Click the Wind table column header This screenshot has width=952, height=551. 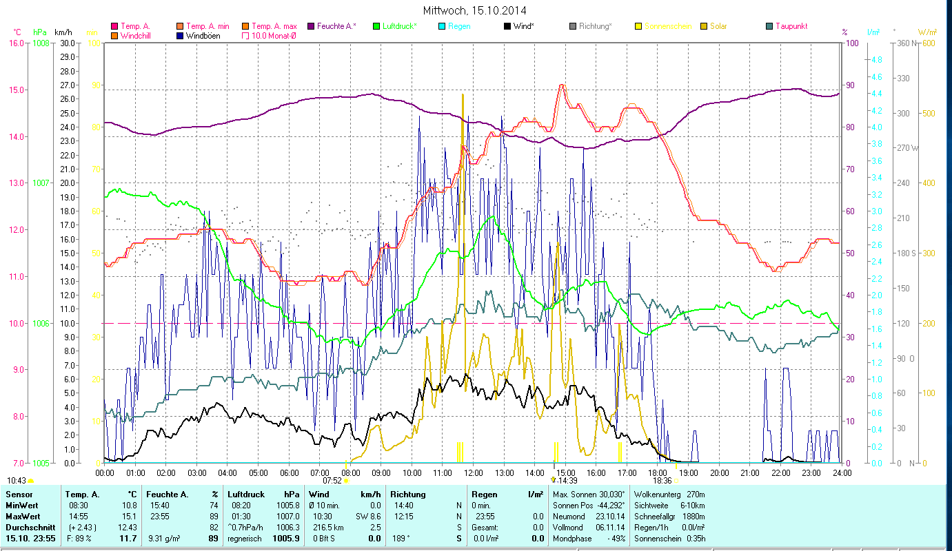318,495
